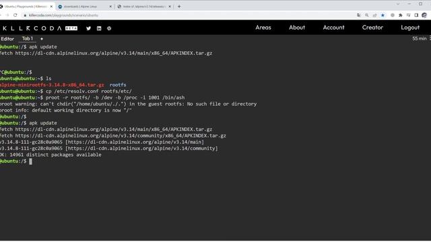This screenshot has width=431, height=242.
Task: Click the v3.14.8-111 community repository line
Action: 109,149
